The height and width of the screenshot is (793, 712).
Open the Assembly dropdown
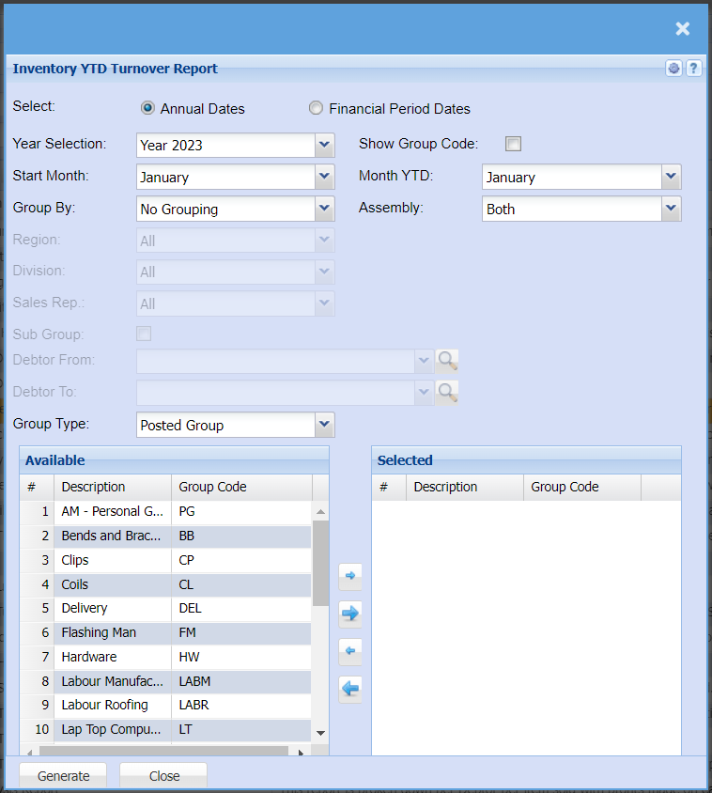point(671,209)
